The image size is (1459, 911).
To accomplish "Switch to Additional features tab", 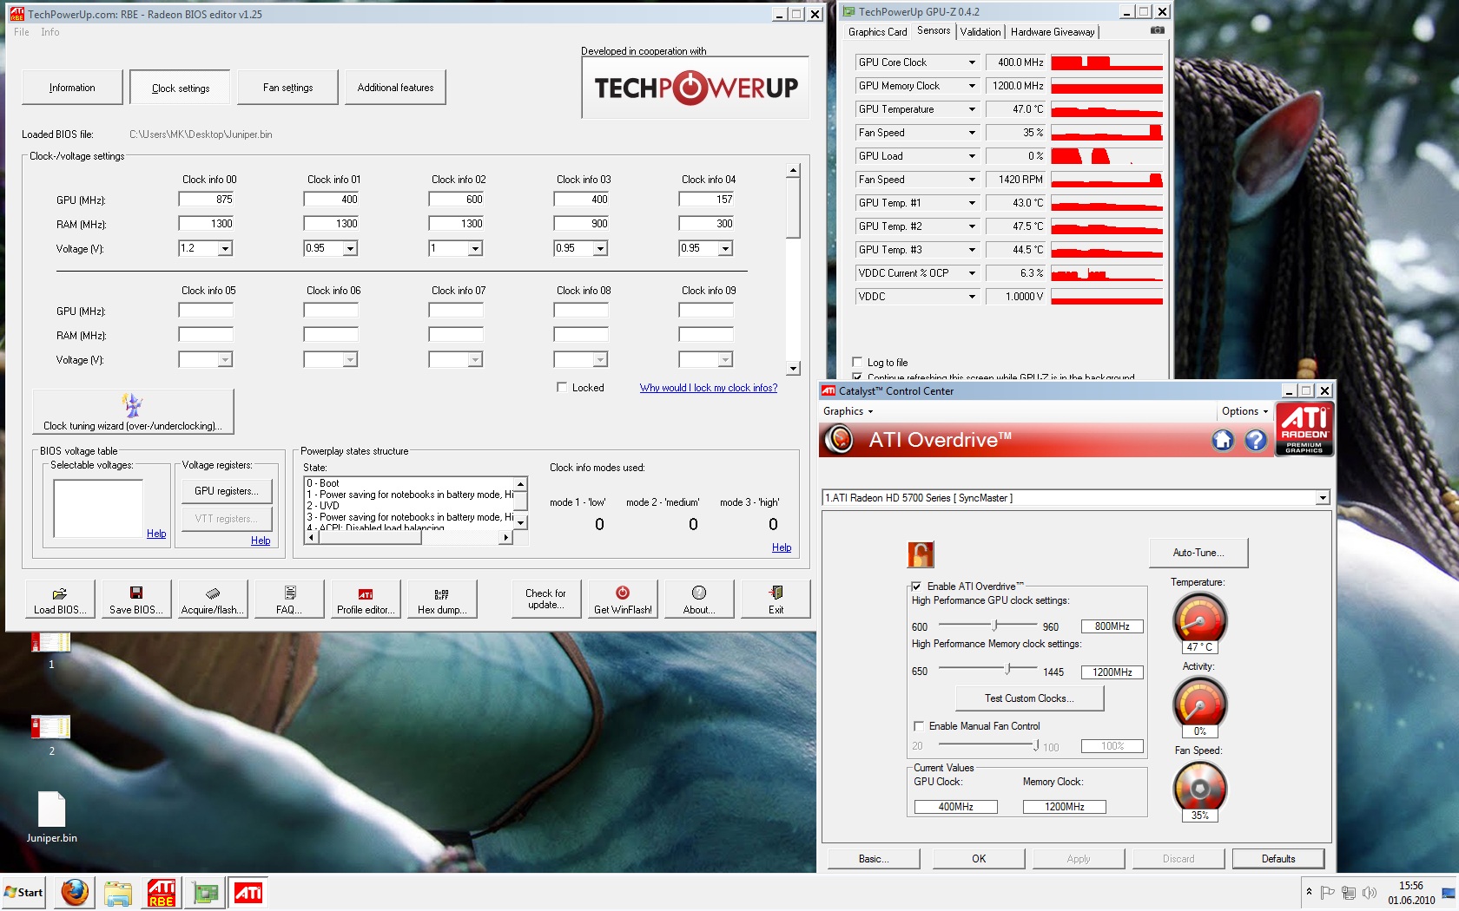I will [395, 88].
